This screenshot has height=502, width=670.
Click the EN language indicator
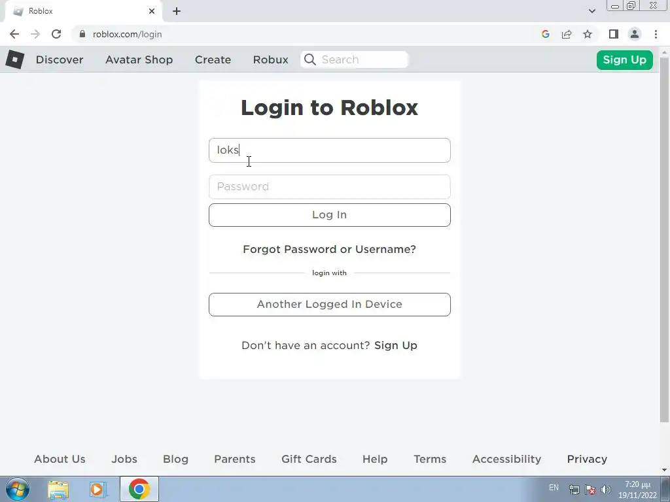(x=554, y=488)
